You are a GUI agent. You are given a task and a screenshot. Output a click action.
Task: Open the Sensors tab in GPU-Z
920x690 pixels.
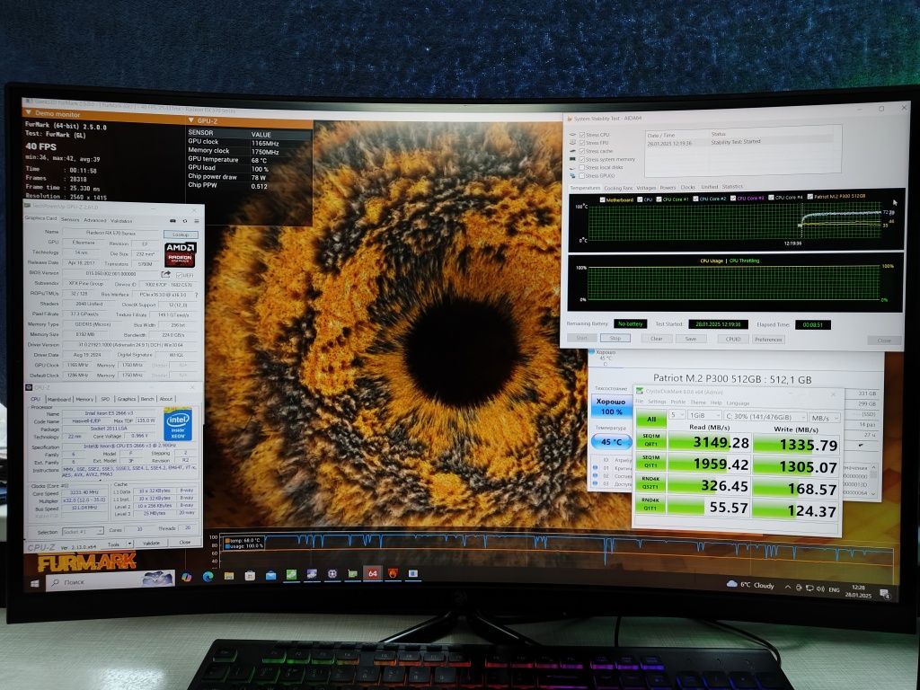pos(70,219)
